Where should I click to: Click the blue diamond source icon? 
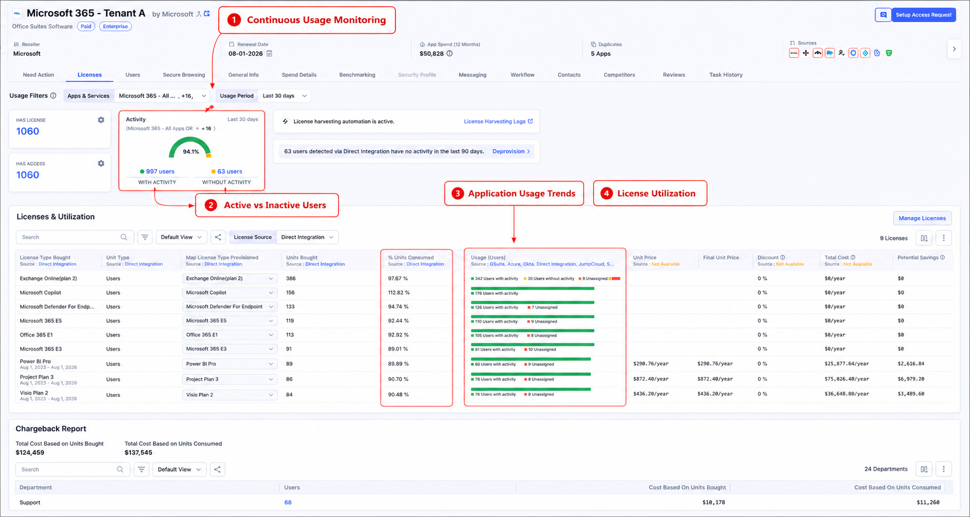click(x=865, y=53)
